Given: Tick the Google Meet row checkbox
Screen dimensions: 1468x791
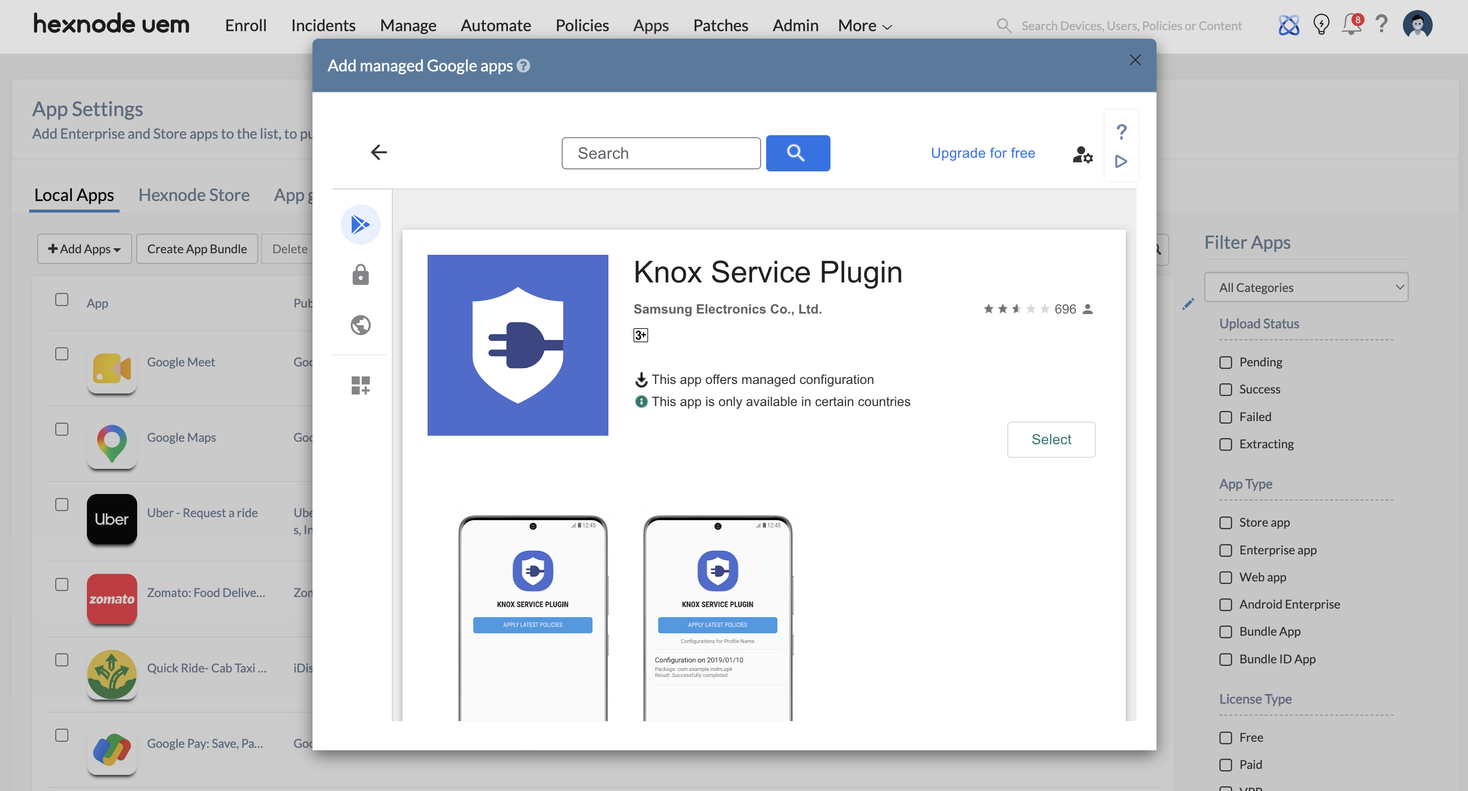Looking at the screenshot, I should (62, 354).
